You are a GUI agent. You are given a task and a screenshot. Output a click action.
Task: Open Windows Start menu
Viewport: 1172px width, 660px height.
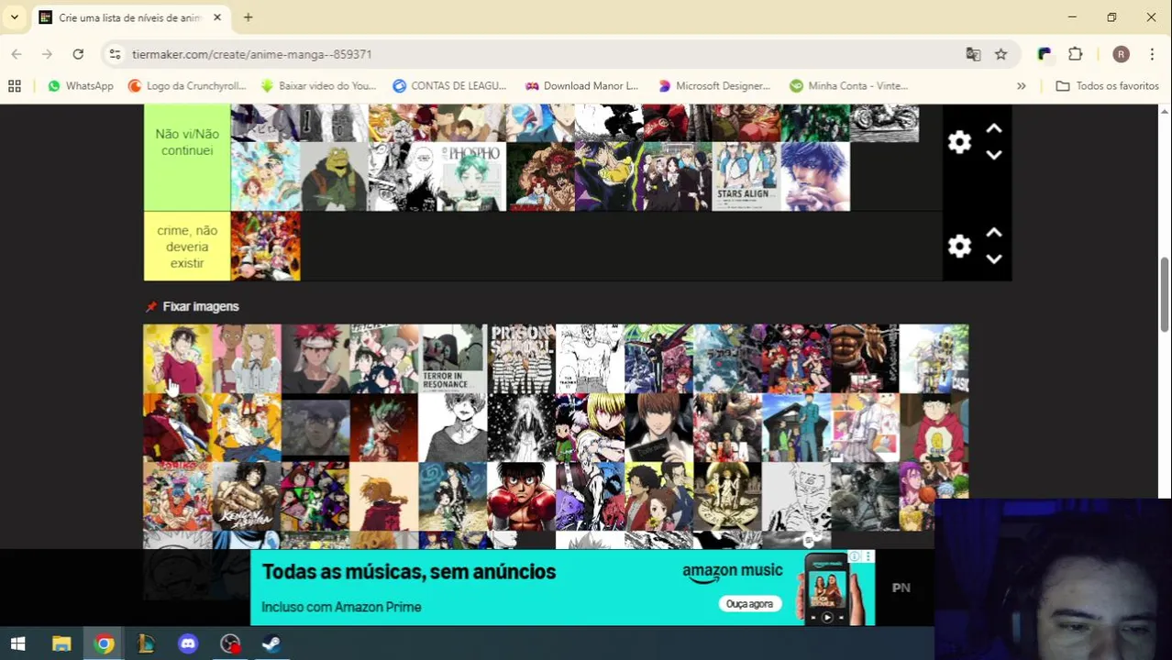[17, 643]
